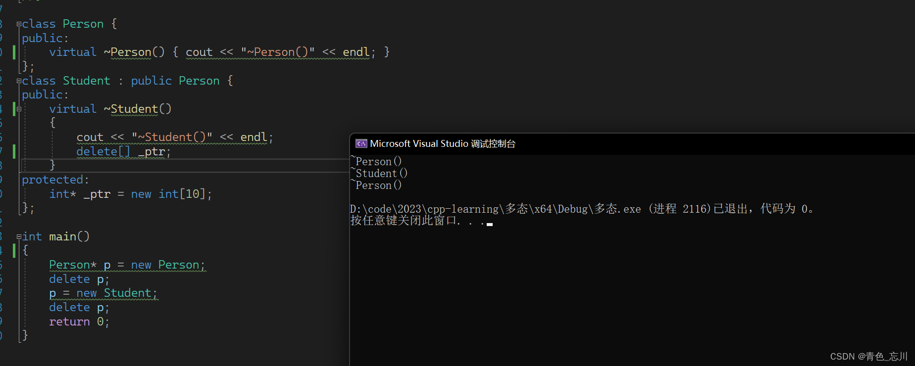Collapse the class Person code block
This screenshot has height=366, width=915.
(x=19, y=24)
